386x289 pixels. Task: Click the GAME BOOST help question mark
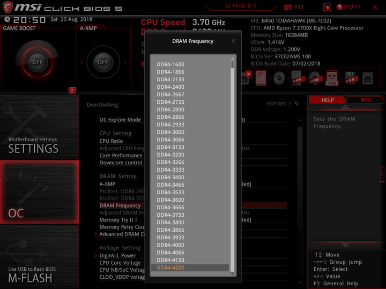(72, 90)
